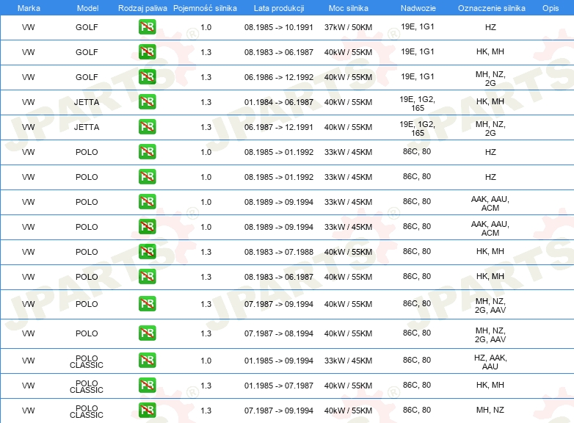Click 86C, 80 body in POLO 07.1987 -> 08.1994 row
Viewport: 574px width, 423px height.
point(417,333)
